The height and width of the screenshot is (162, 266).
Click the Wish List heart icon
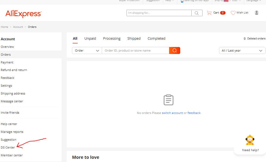point(233,13)
